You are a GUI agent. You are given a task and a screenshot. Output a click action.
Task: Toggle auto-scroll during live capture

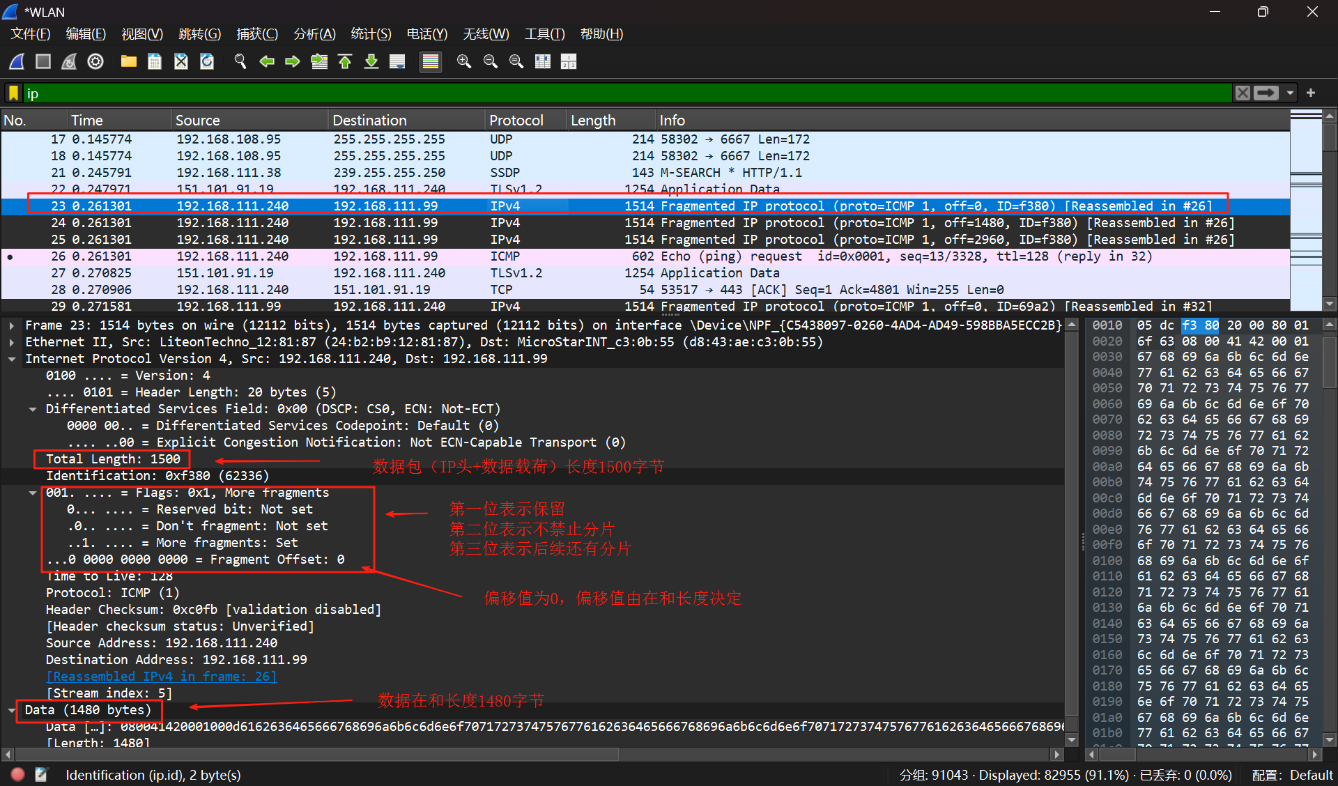point(397,62)
